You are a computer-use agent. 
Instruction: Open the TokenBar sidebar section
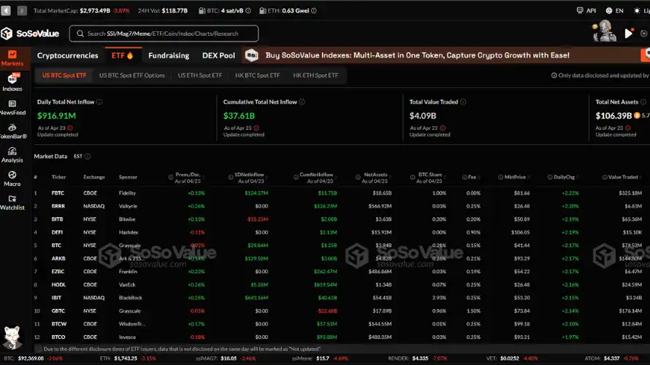coord(12,131)
